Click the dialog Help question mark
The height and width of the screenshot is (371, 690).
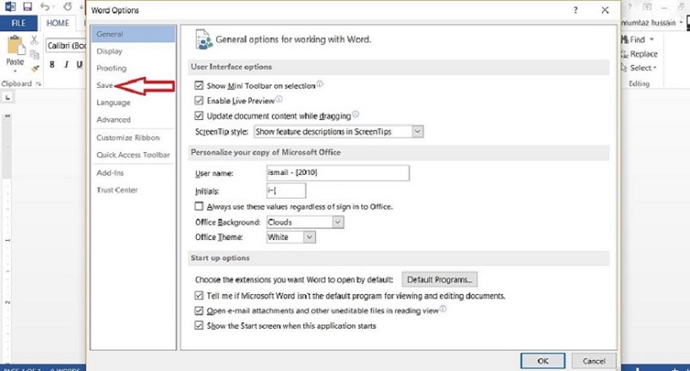575,10
